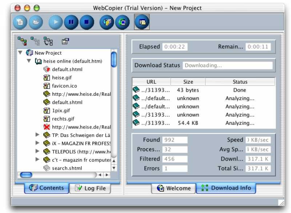This screenshot has height=213, width=291.
Task: Stop the download
Action: [x=87, y=22]
